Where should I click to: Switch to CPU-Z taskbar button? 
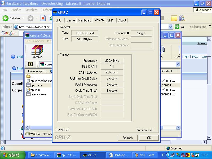click(x=93, y=155)
